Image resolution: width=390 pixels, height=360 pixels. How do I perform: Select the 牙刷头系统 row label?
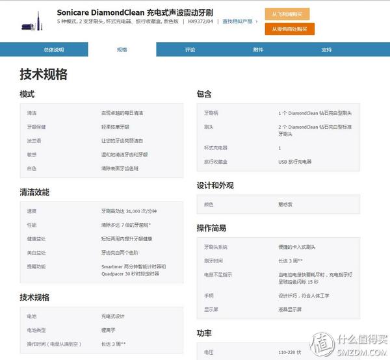pyautogui.click(x=216, y=247)
